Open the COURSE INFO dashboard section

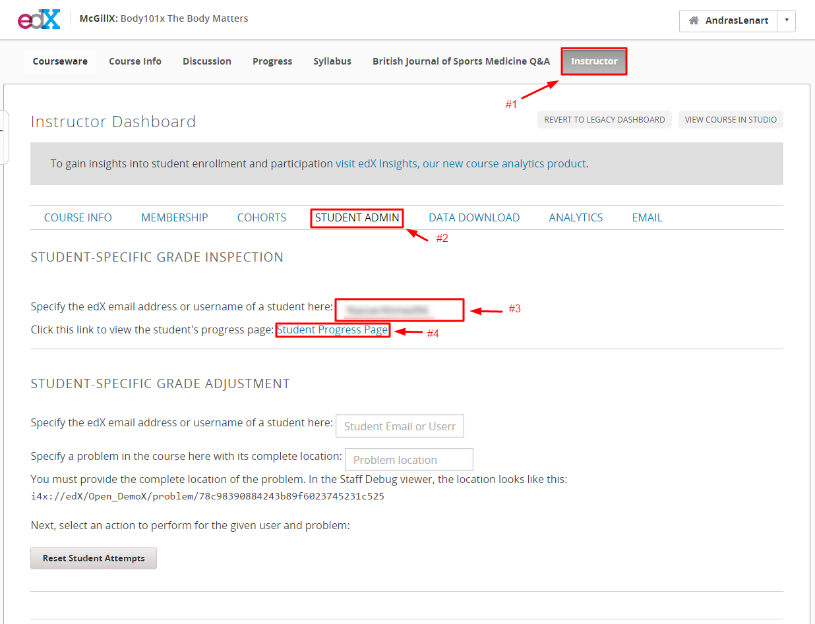click(78, 217)
